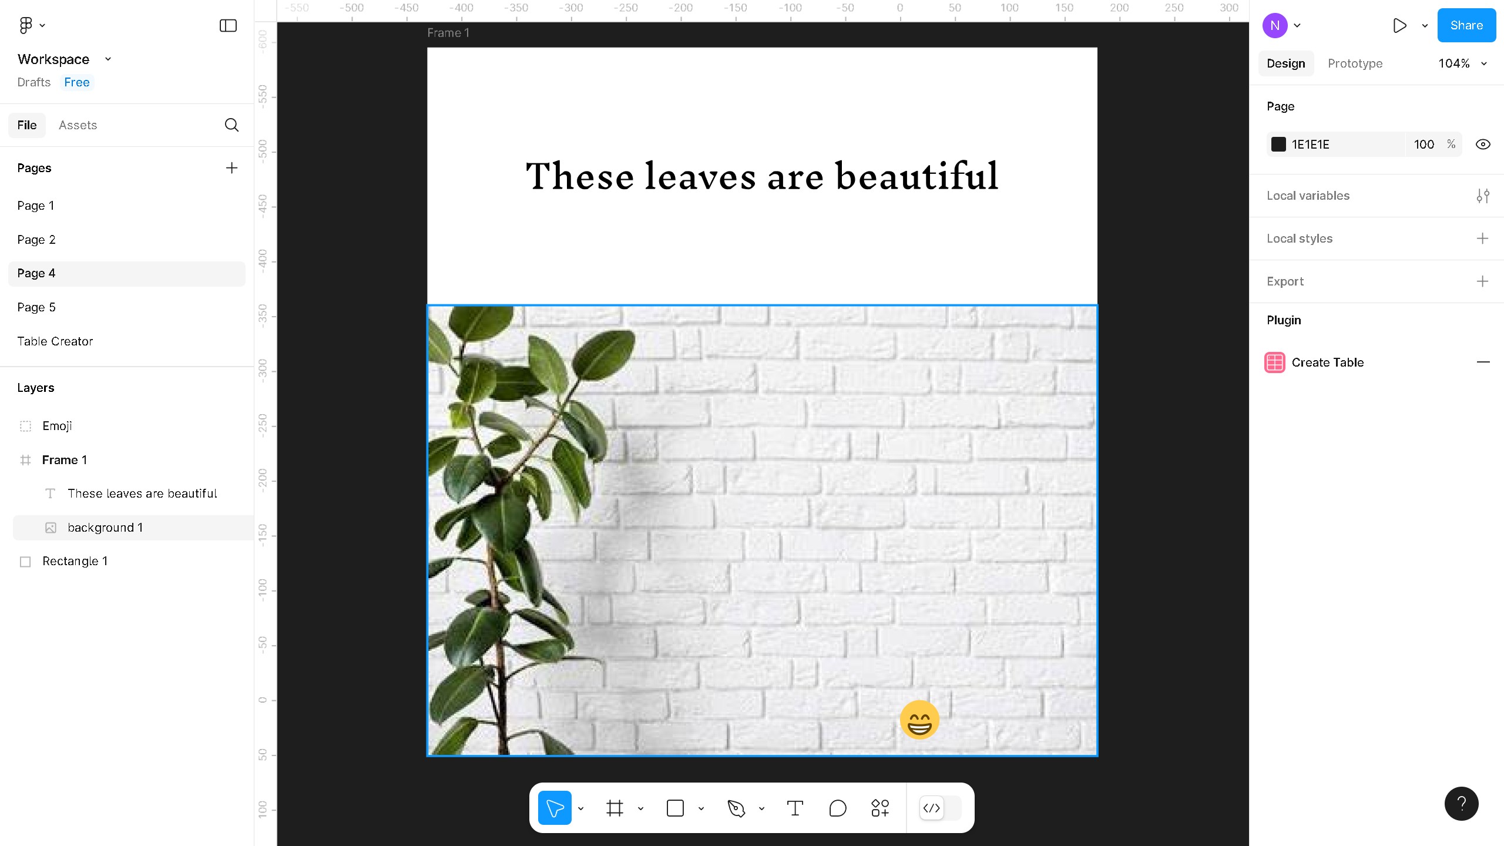Select the background 1 layer

click(106, 528)
